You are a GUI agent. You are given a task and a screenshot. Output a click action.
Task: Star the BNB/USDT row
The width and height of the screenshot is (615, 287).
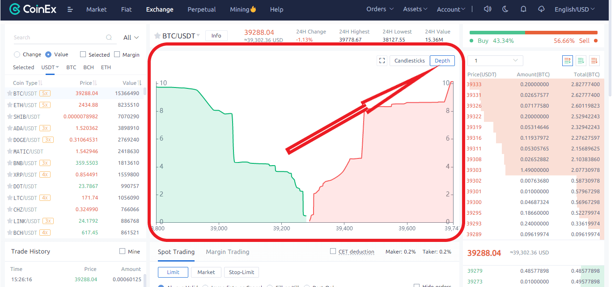[x=9, y=163]
